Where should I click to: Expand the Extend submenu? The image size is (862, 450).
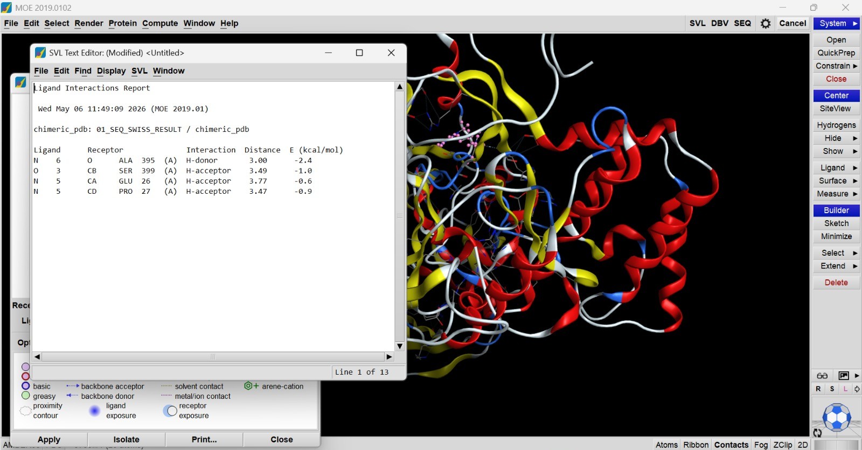pyautogui.click(x=837, y=265)
